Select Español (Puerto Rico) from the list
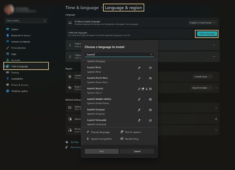235x170 pixels. coord(119,80)
